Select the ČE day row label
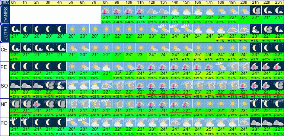This screenshot has width=284, height=136. pos(4,50)
